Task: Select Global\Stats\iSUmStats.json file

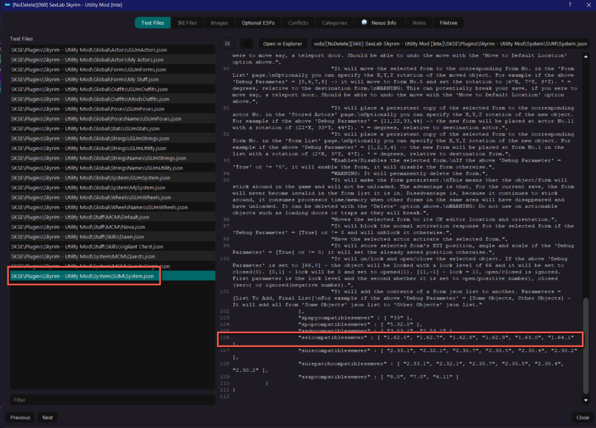Action: click(112, 128)
